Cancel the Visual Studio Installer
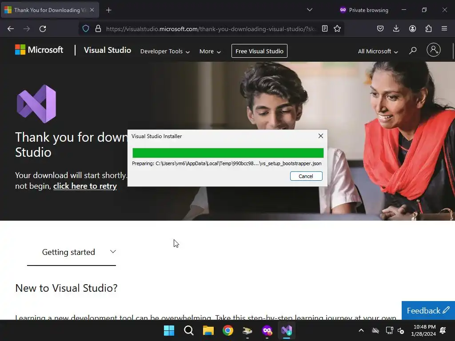The height and width of the screenshot is (341, 455). coord(306,176)
